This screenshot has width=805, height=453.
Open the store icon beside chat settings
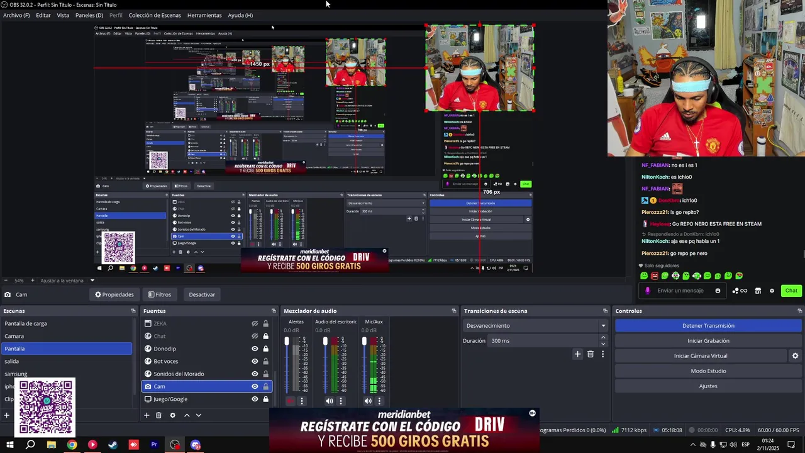[x=758, y=291]
